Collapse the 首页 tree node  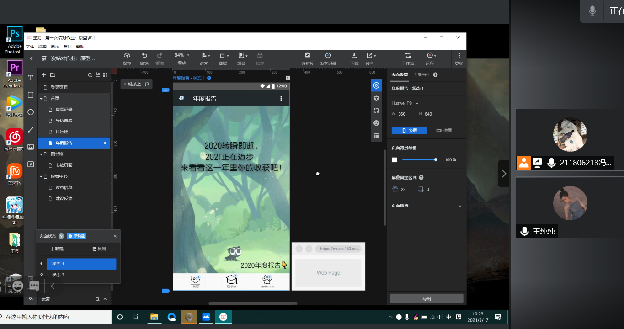[x=41, y=99]
